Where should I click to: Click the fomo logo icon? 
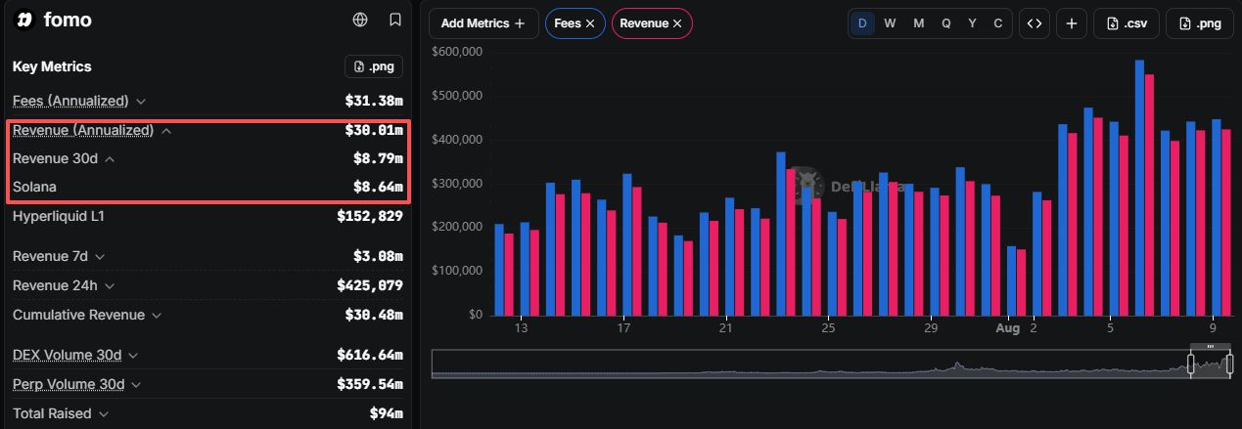[x=24, y=20]
